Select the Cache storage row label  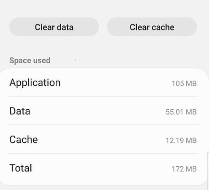[24, 139]
